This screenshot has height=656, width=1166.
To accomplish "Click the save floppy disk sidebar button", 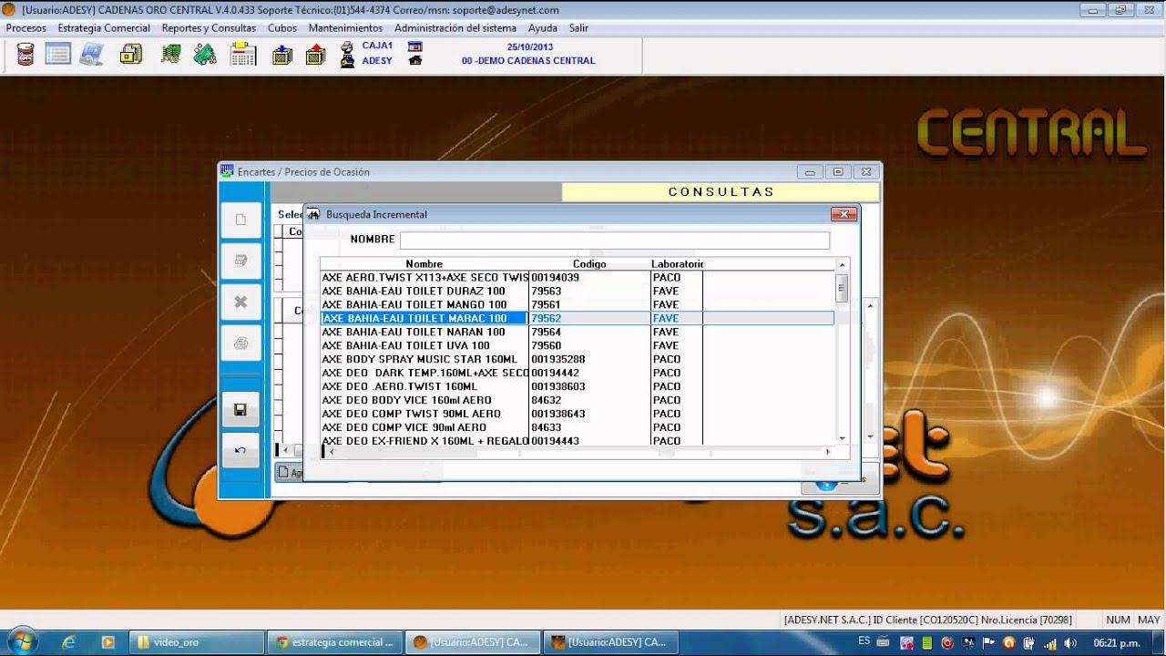I will pos(240,410).
